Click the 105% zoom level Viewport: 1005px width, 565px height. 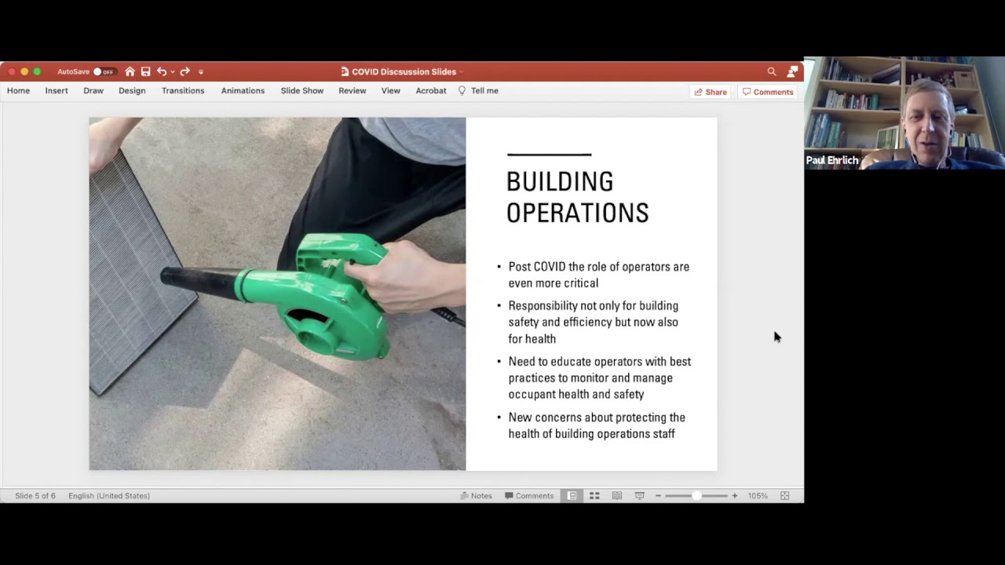point(758,496)
